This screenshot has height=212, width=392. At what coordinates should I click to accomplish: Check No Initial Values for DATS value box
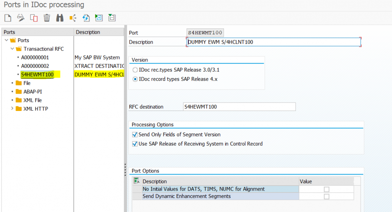(x=327, y=189)
